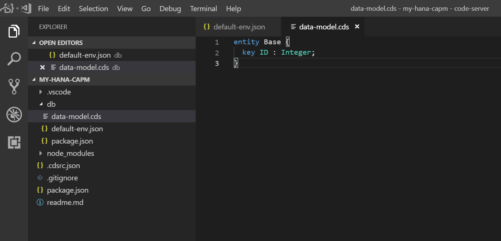Switch to the default-env.json tab

coord(239,27)
